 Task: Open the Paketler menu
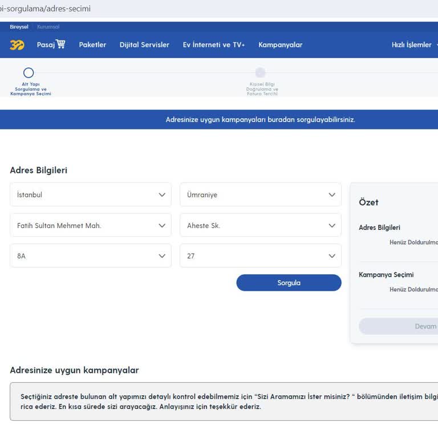[92, 44]
